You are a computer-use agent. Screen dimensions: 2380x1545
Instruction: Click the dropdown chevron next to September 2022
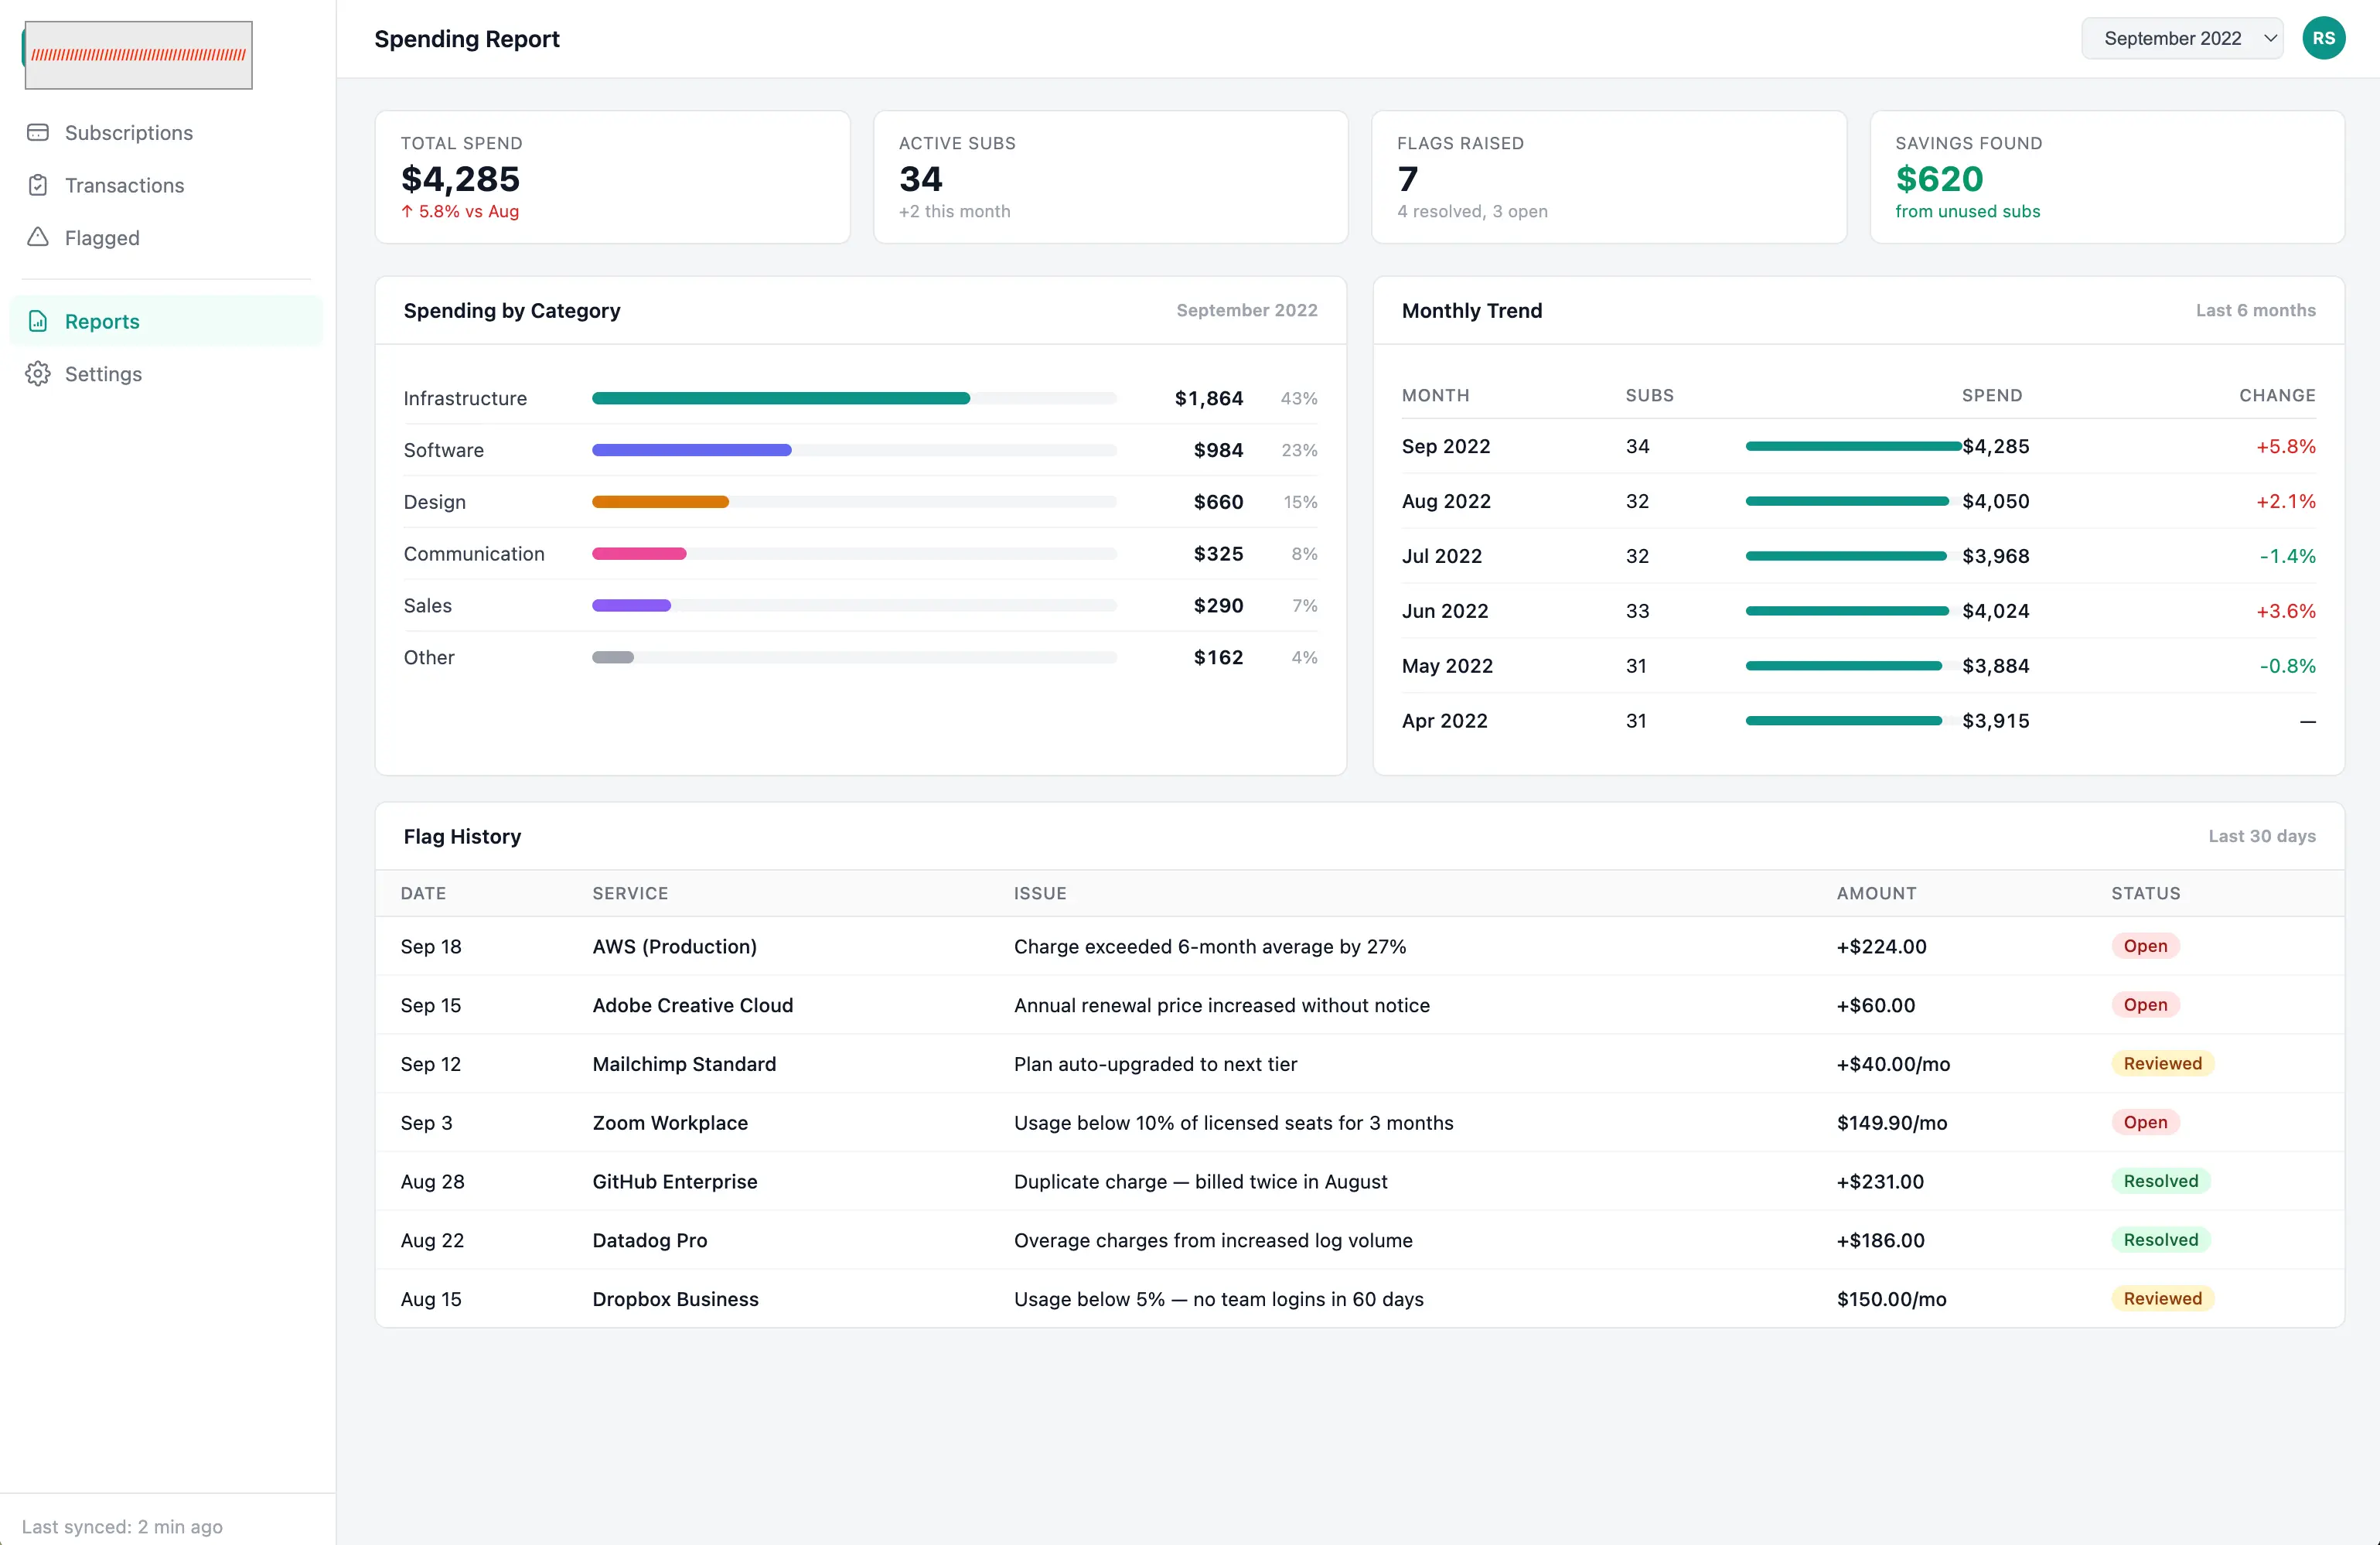click(2269, 38)
